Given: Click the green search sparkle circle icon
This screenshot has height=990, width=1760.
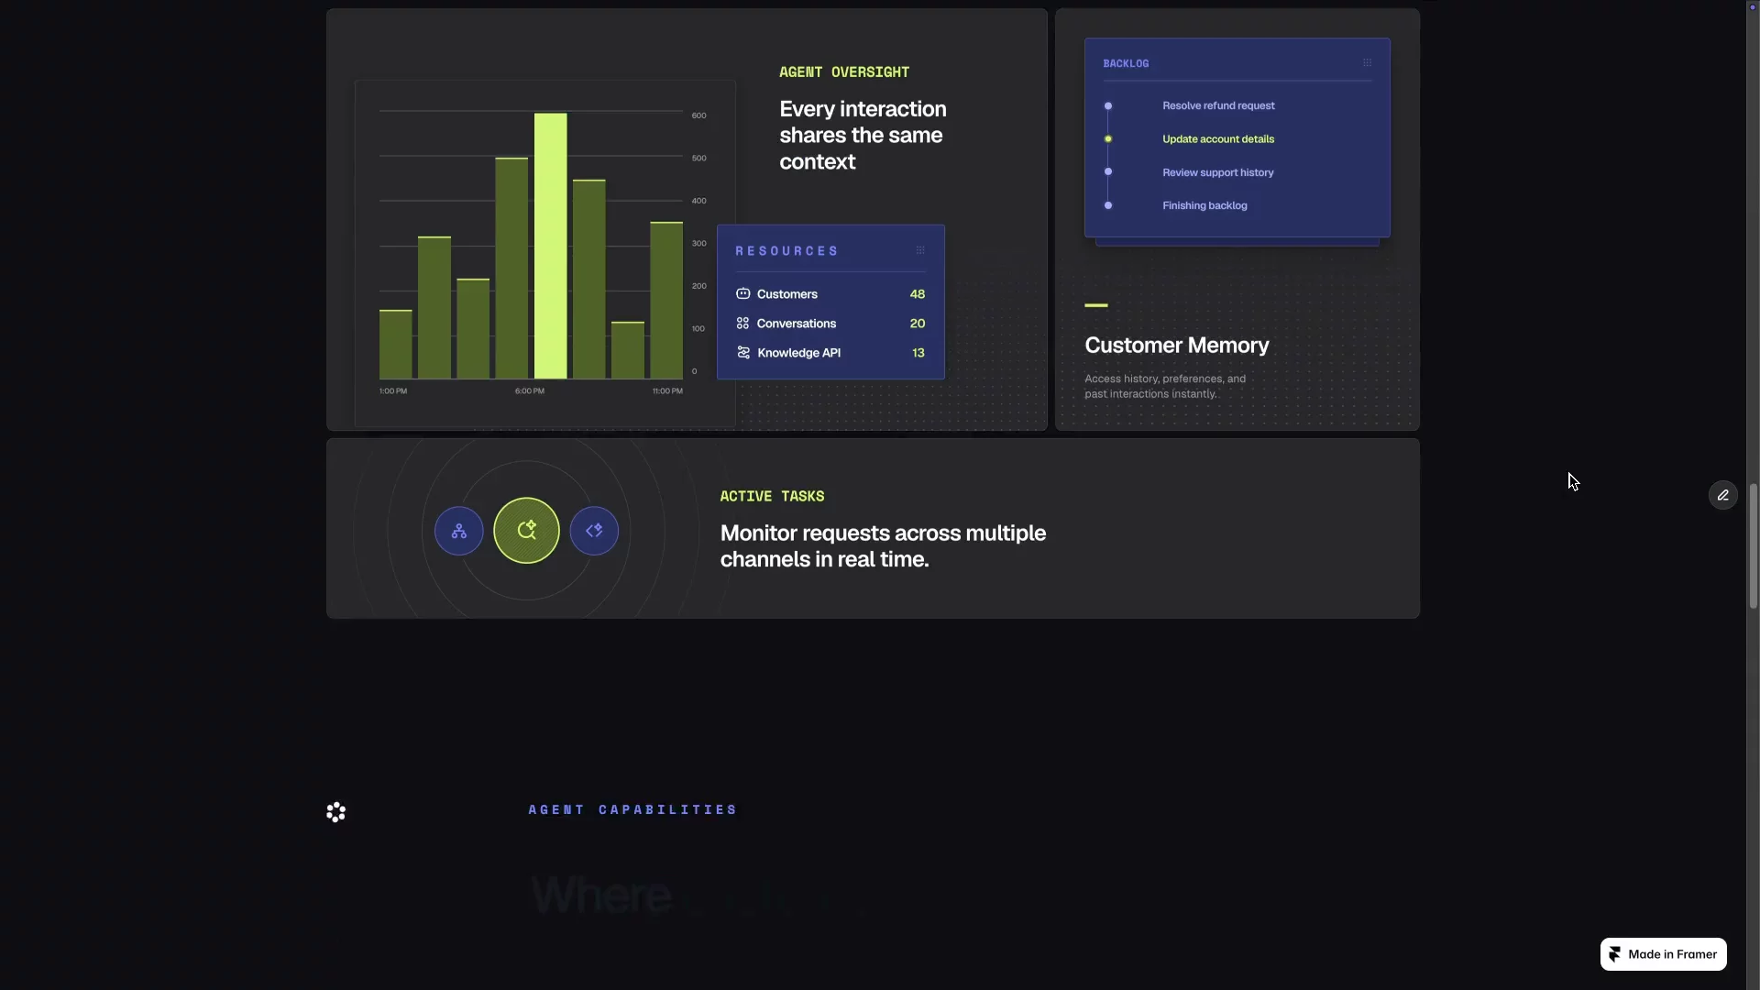Looking at the screenshot, I should click(x=526, y=530).
